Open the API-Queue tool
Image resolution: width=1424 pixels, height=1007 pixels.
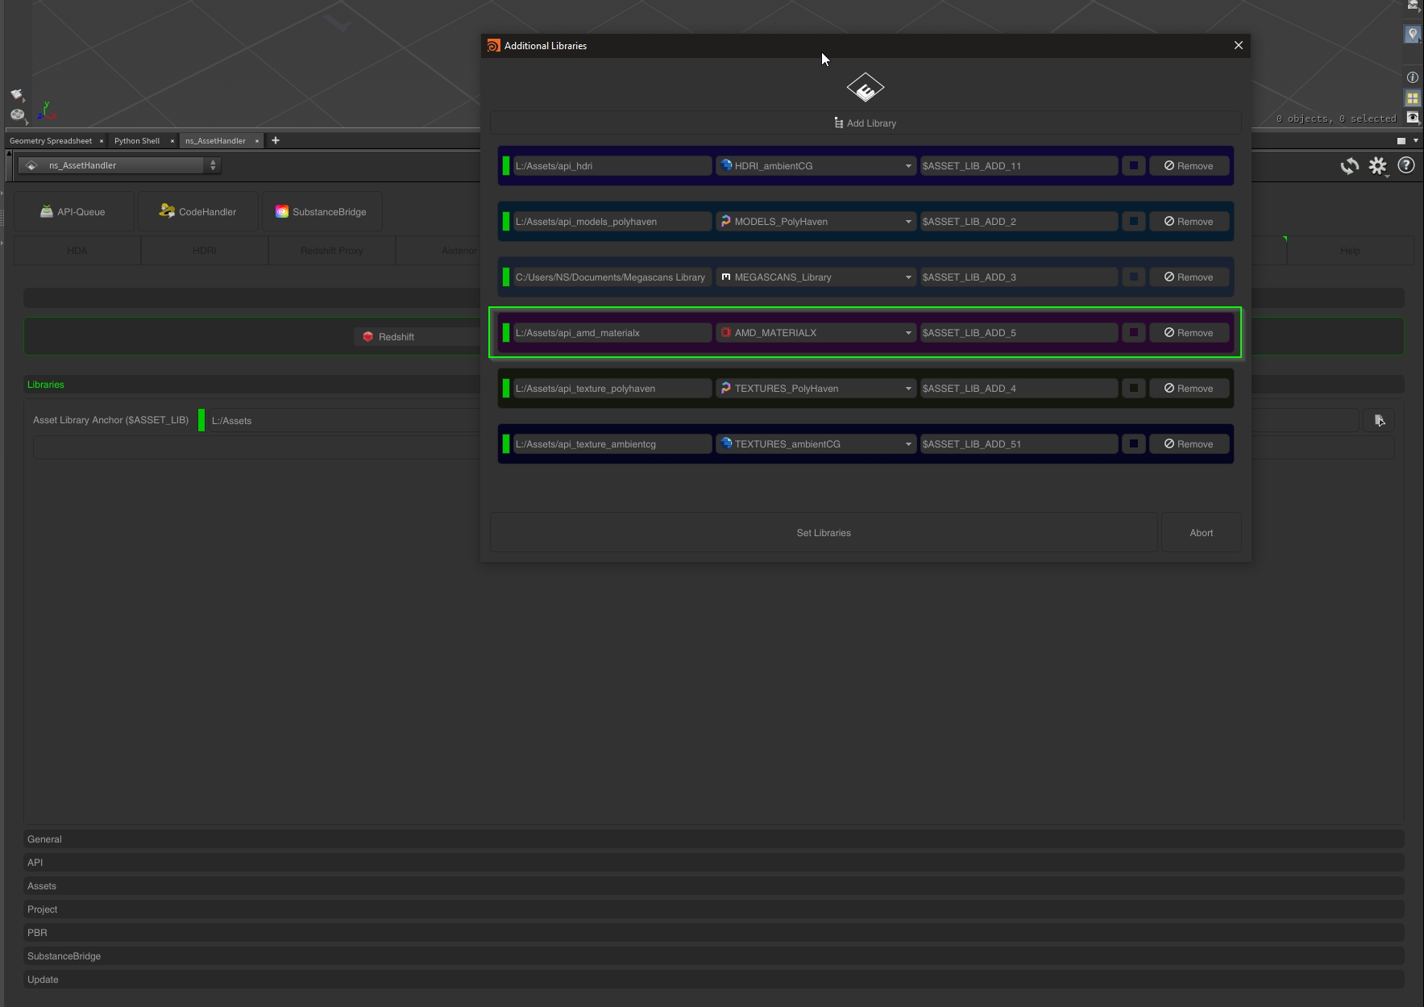(73, 212)
